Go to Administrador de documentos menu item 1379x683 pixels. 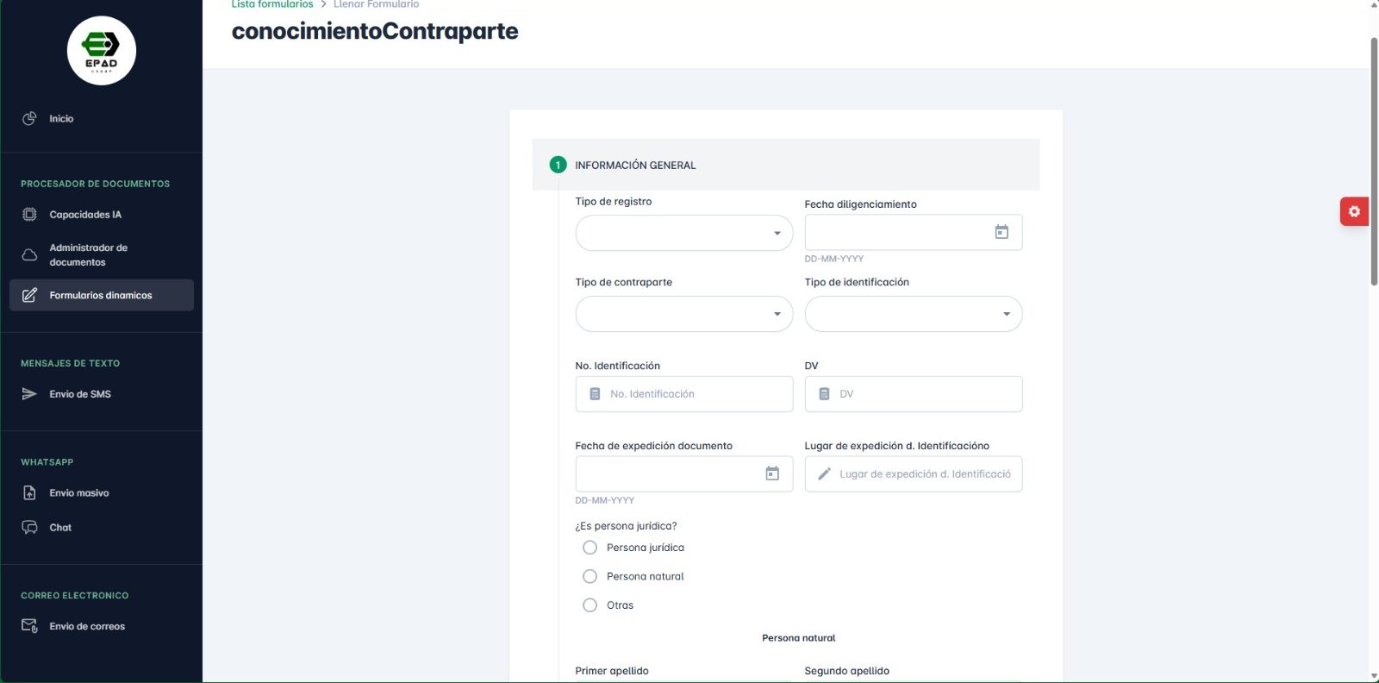pos(88,254)
